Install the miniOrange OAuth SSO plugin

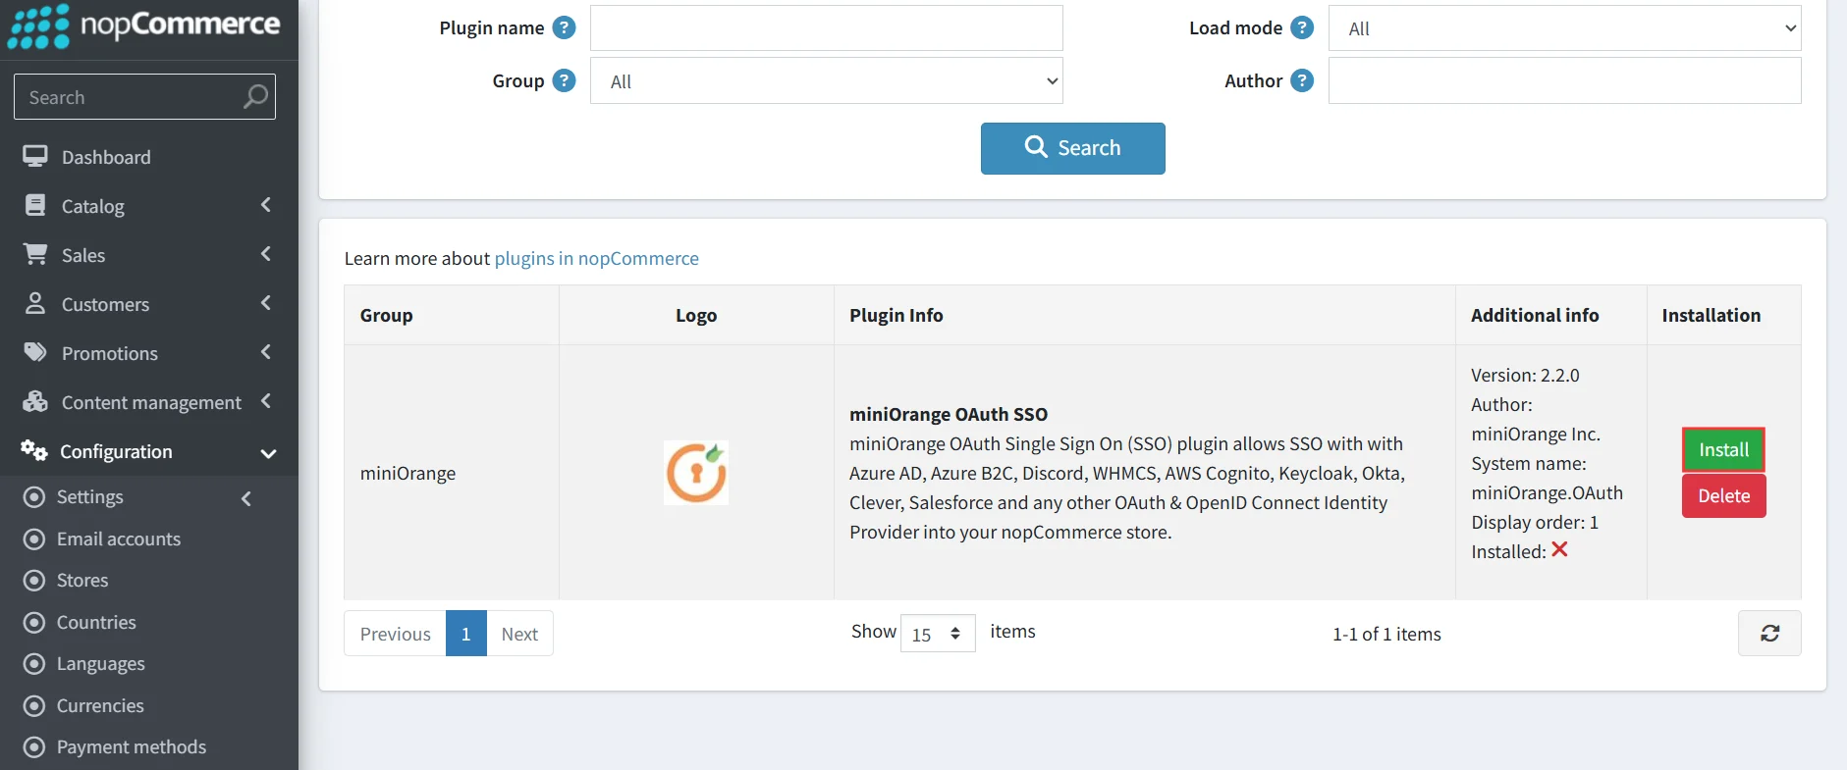point(1723,449)
